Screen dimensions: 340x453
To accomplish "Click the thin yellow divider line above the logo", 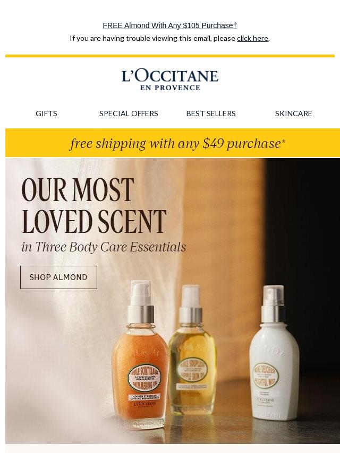I will click(170, 56).
